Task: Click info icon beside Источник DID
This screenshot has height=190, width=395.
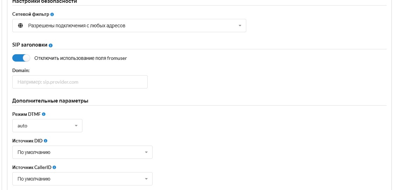Action: (x=46, y=141)
